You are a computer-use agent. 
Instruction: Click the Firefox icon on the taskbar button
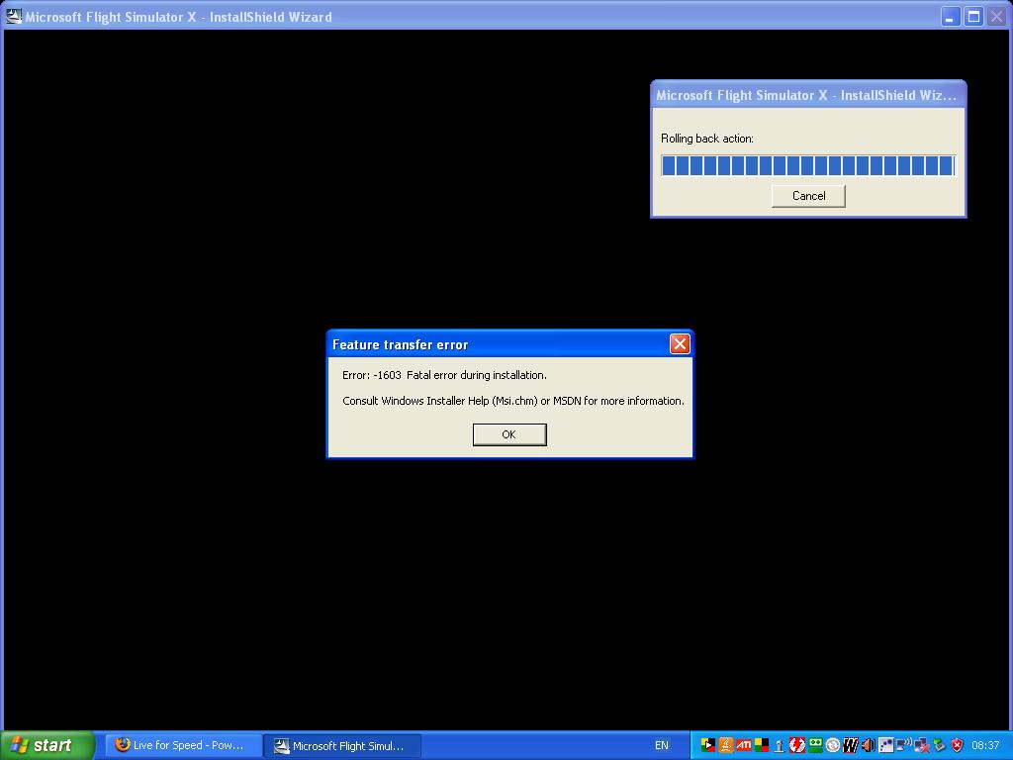point(122,744)
